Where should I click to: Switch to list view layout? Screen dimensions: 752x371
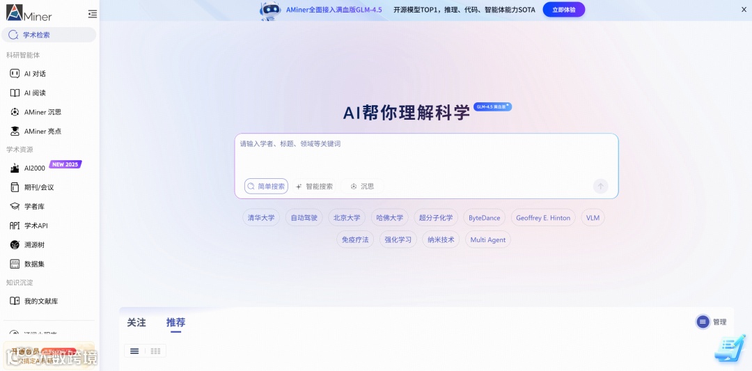[135, 351]
